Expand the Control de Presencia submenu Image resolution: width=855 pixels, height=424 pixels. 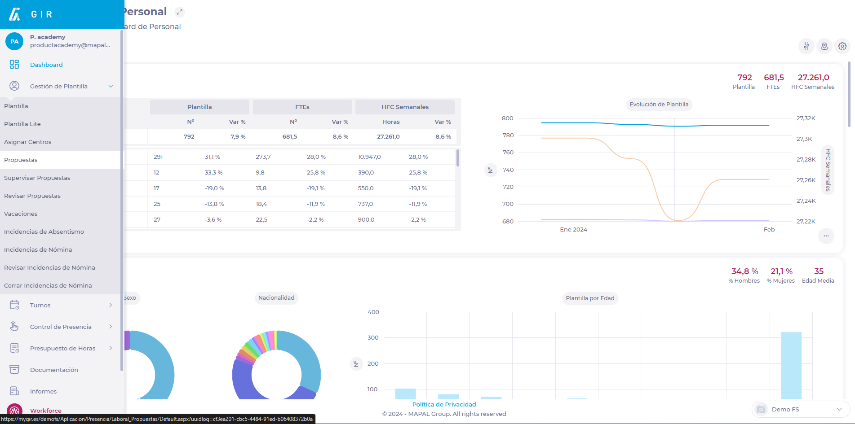point(111,327)
